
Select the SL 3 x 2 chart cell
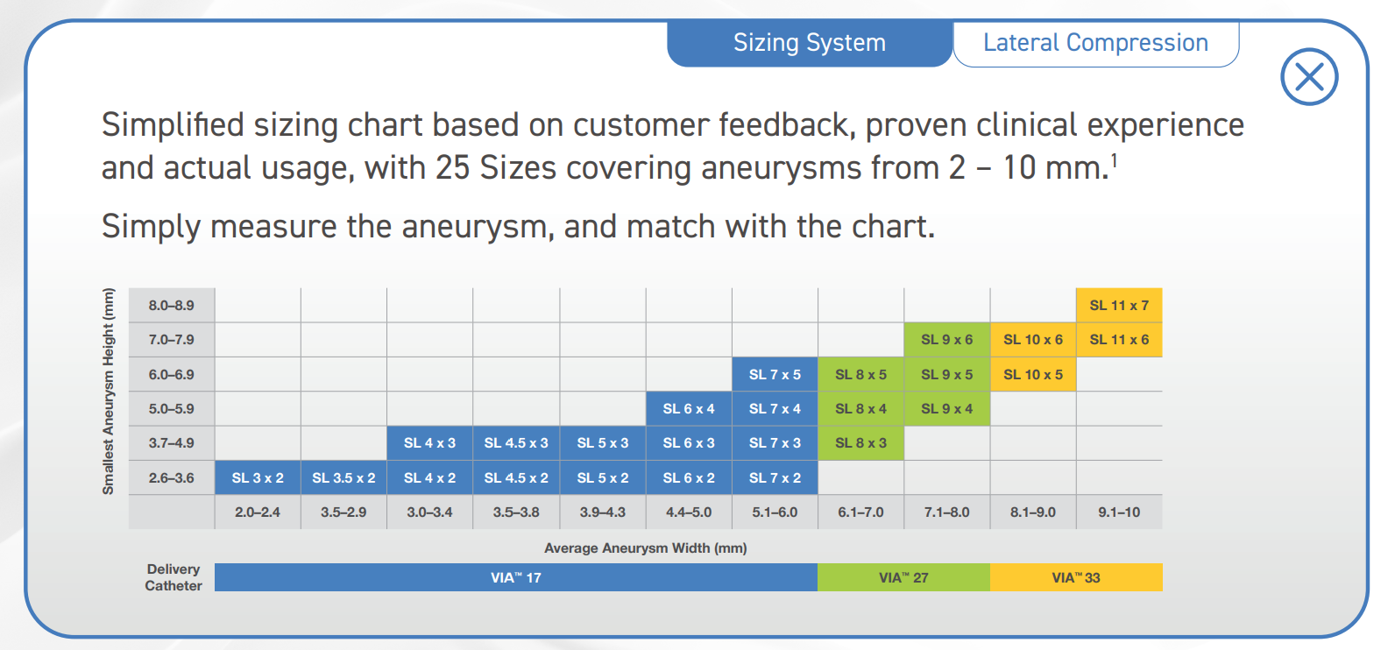tap(258, 477)
